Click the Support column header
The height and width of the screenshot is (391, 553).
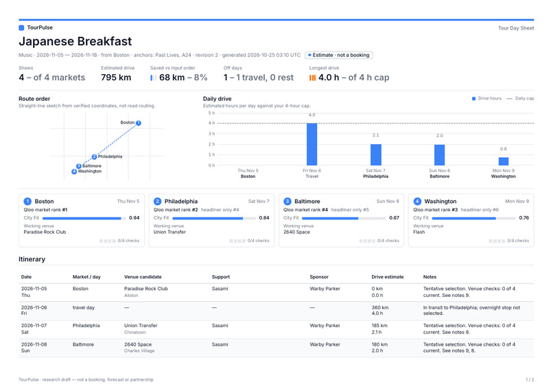click(x=221, y=276)
